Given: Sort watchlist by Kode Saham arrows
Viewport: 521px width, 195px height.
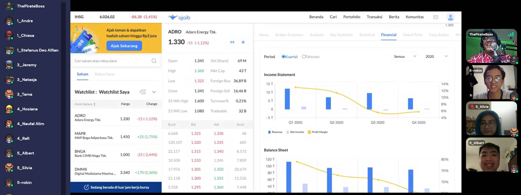Looking at the screenshot, I should (95, 104).
